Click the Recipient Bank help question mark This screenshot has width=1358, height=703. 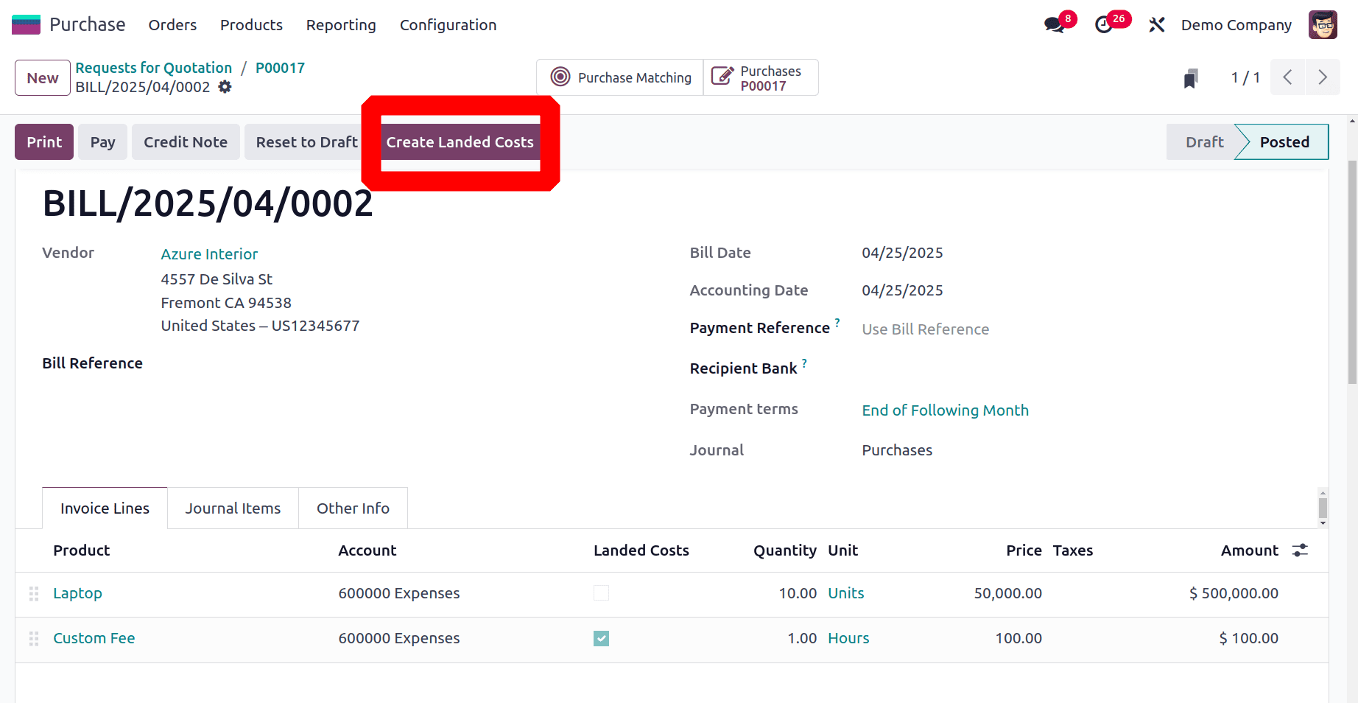[804, 363]
